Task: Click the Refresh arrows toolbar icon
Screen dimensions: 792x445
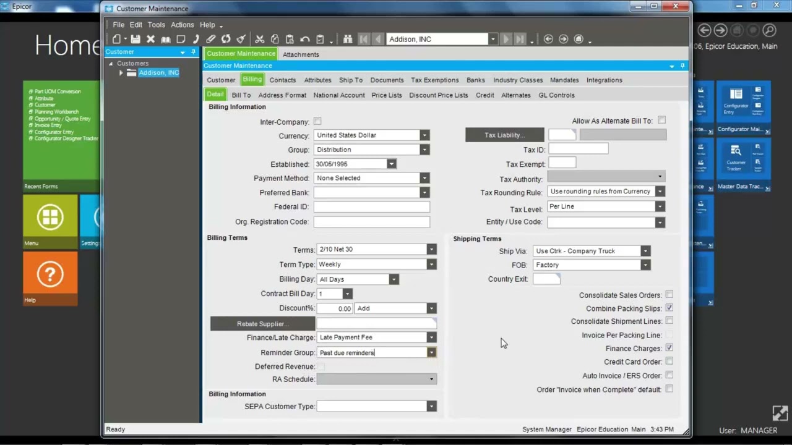Action: (226, 39)
